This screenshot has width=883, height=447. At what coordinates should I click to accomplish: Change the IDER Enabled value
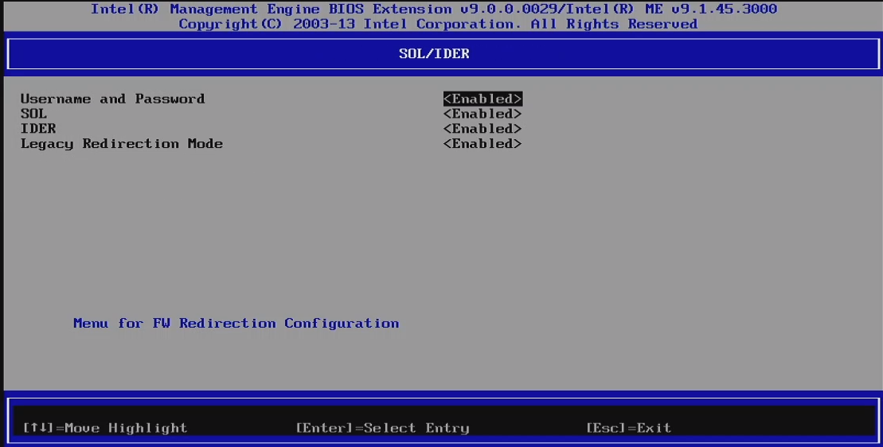pyautogui.click(x=483, y=129)
